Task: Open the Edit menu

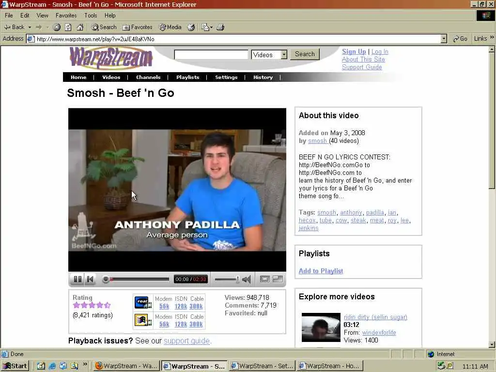Action: 25,15
